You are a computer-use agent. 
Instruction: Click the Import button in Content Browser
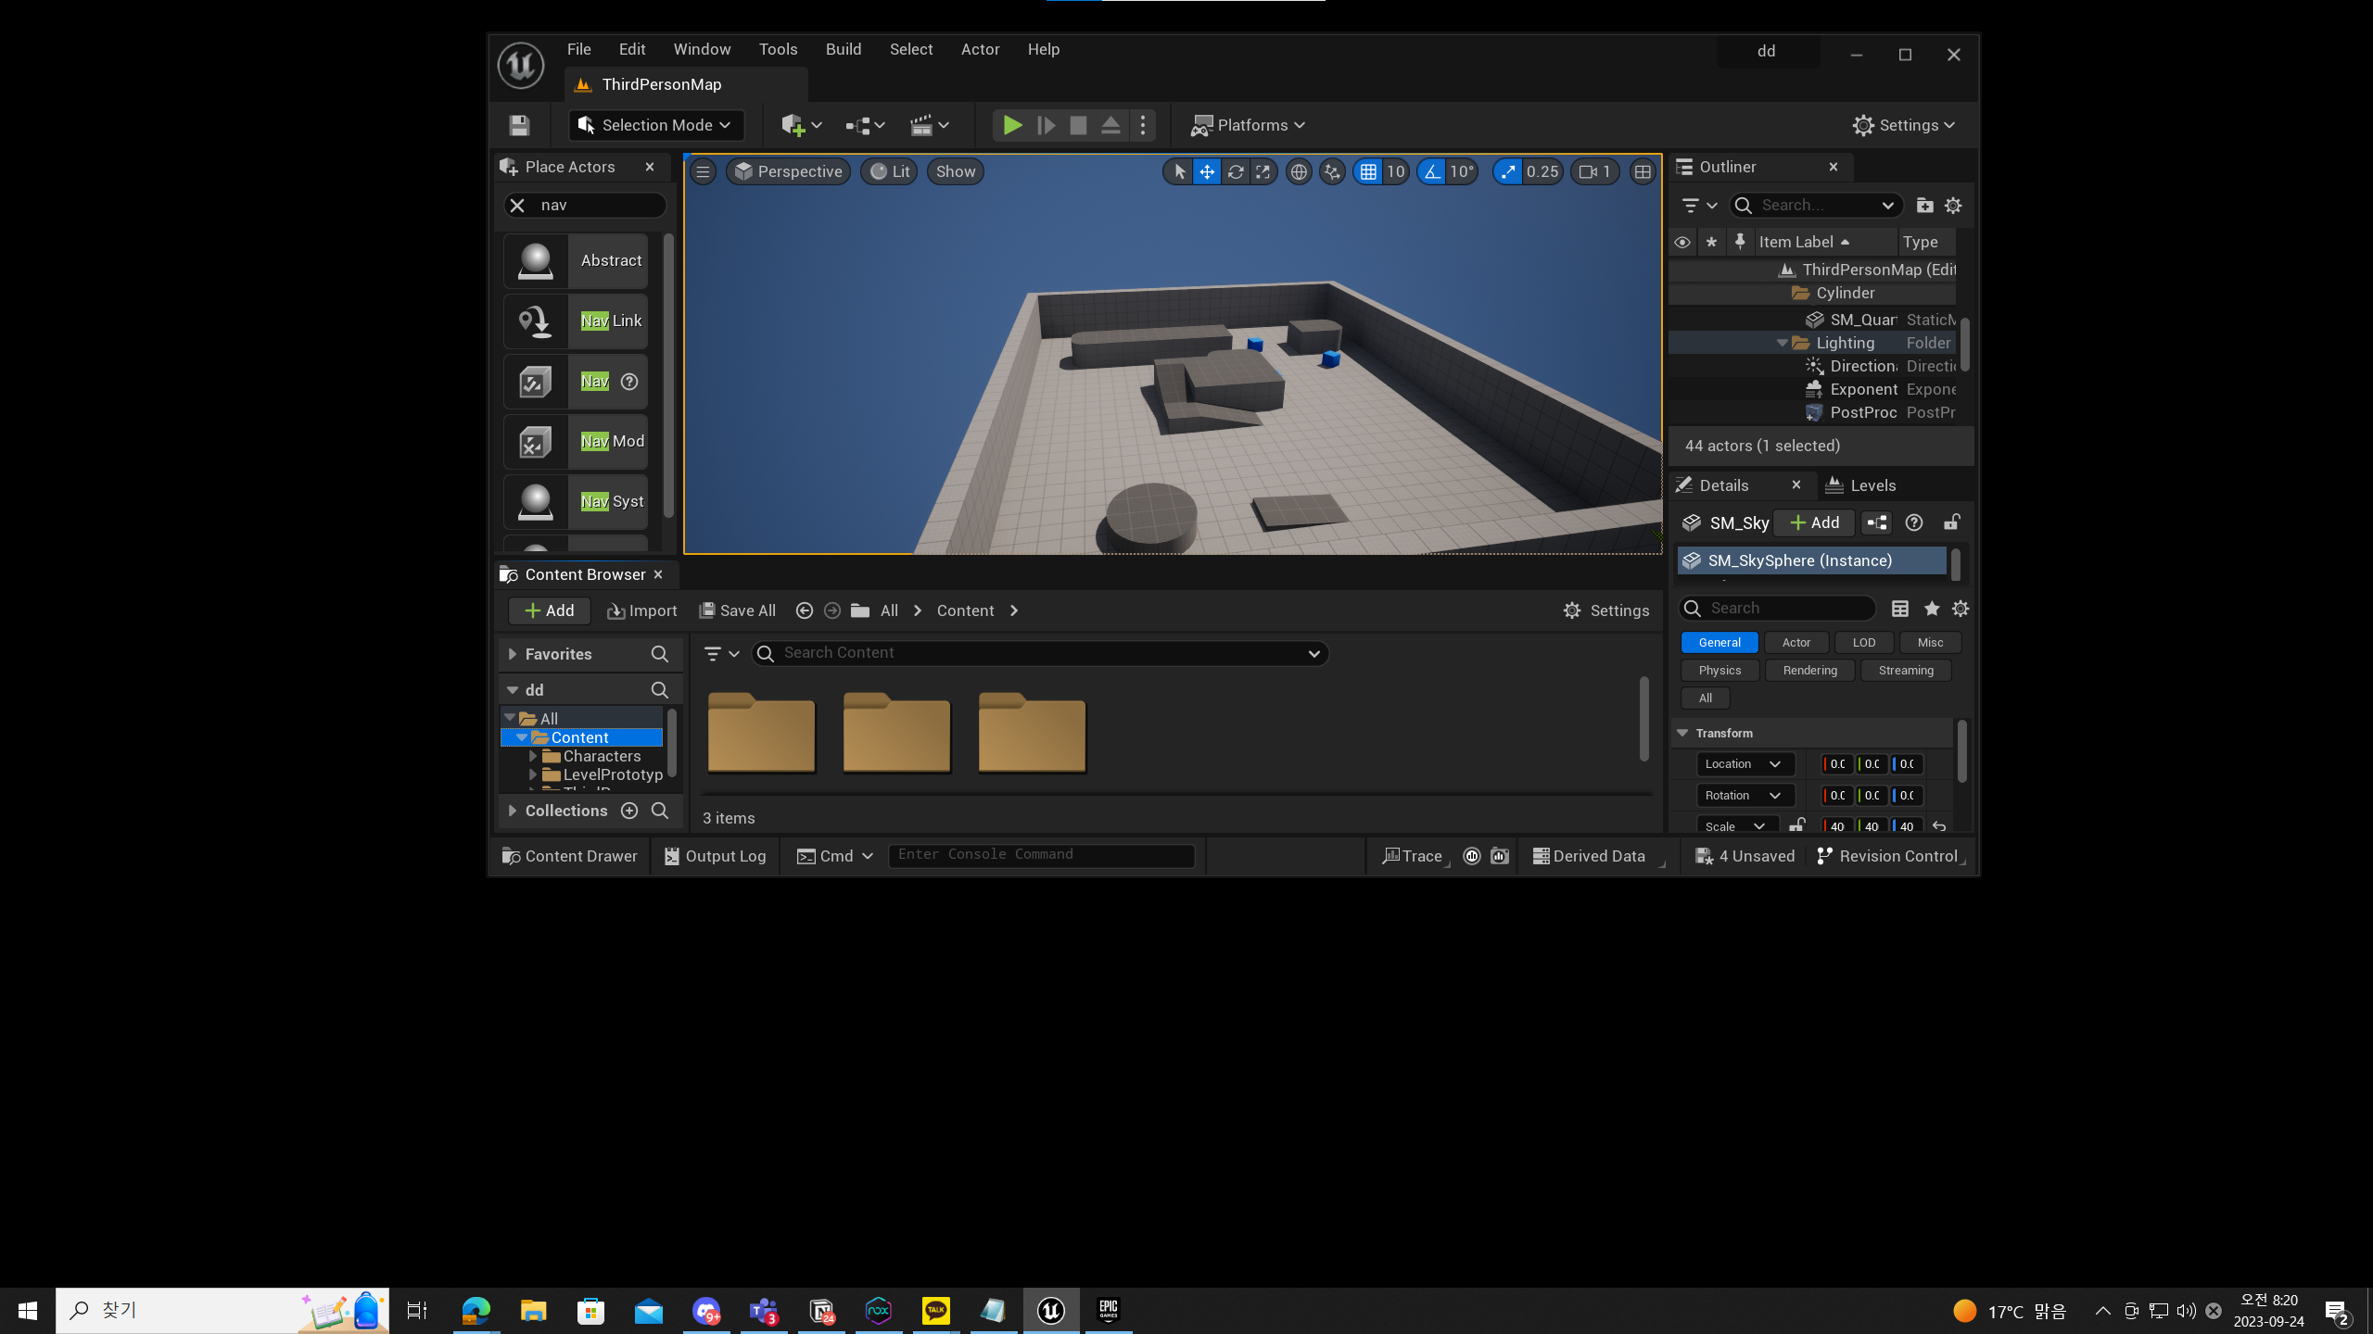(x=641, y=610)
